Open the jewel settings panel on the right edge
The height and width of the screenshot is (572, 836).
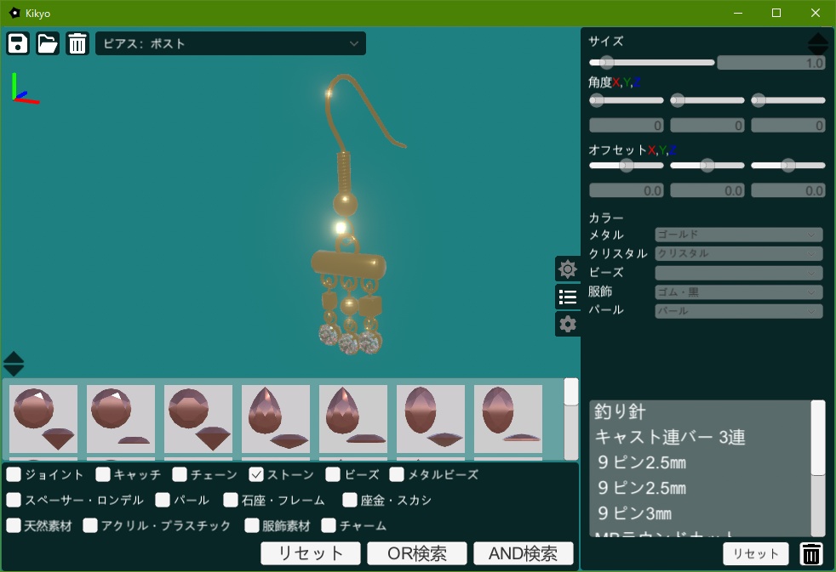point(568,269)
